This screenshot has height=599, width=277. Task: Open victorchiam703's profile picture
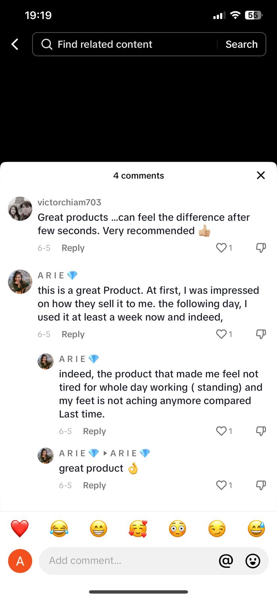pyautogui.click(x=20, y=209)
